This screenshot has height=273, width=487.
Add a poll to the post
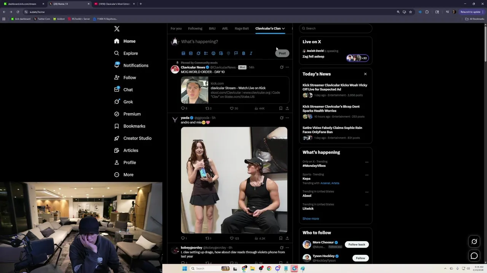point(206,53)
